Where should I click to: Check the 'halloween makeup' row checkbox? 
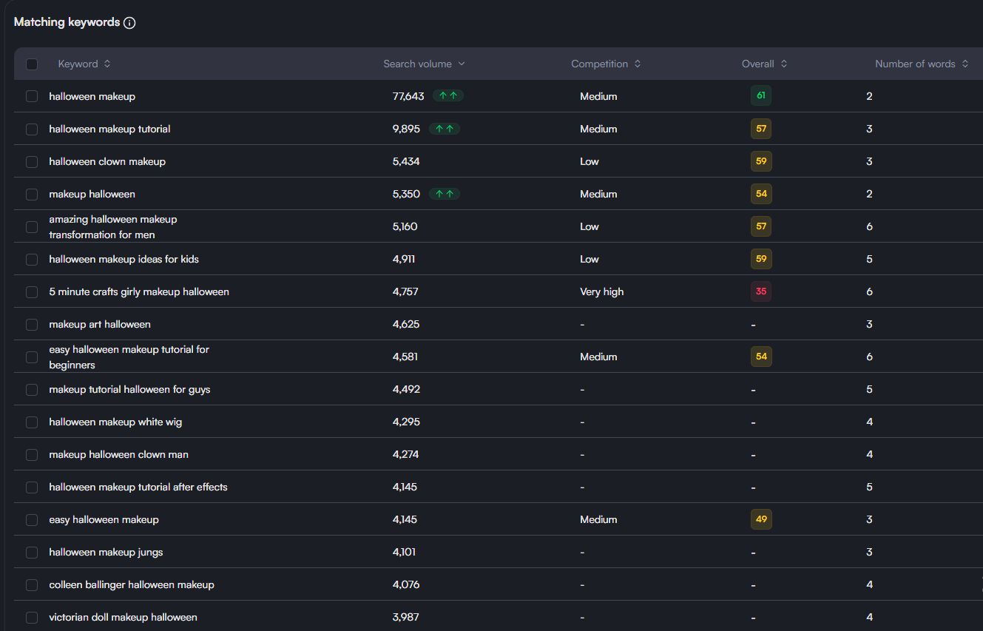point(32,97)
